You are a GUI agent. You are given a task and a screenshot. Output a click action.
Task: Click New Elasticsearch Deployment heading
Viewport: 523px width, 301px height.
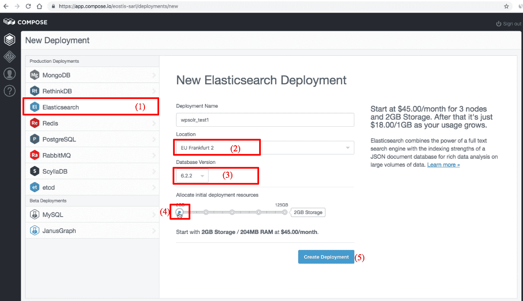(261, 80)
